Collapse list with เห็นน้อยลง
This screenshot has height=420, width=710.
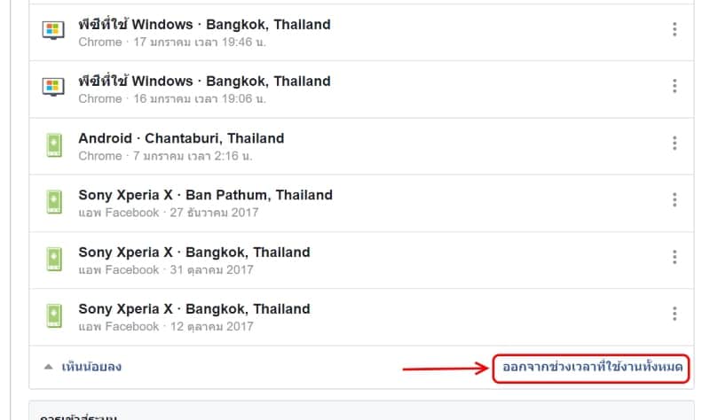point(91,366)
